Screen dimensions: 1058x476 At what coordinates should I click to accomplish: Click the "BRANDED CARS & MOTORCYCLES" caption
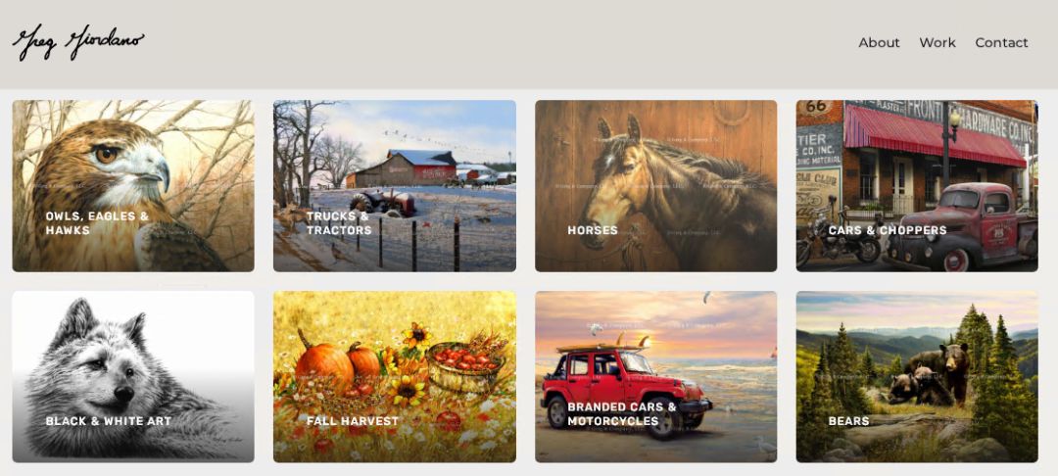621,414
